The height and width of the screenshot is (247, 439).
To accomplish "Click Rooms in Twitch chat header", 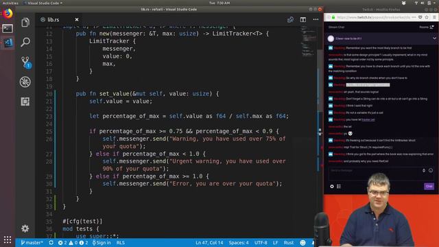I will 427,27.
